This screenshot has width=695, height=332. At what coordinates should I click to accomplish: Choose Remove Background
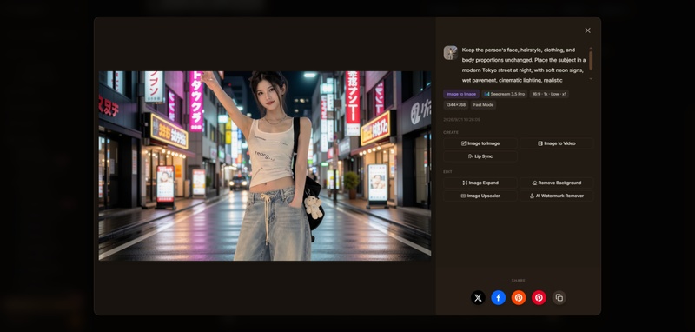coord(556,183)
